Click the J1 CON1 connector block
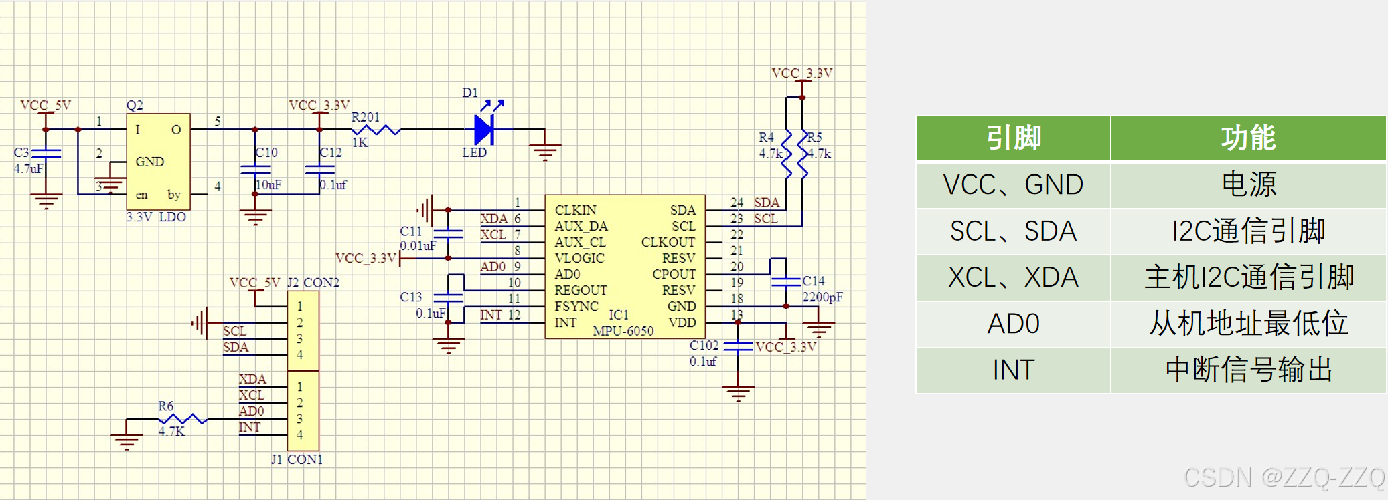Image resolution: width=1388 pixels, height=500 pixels. tap(303, 411)
